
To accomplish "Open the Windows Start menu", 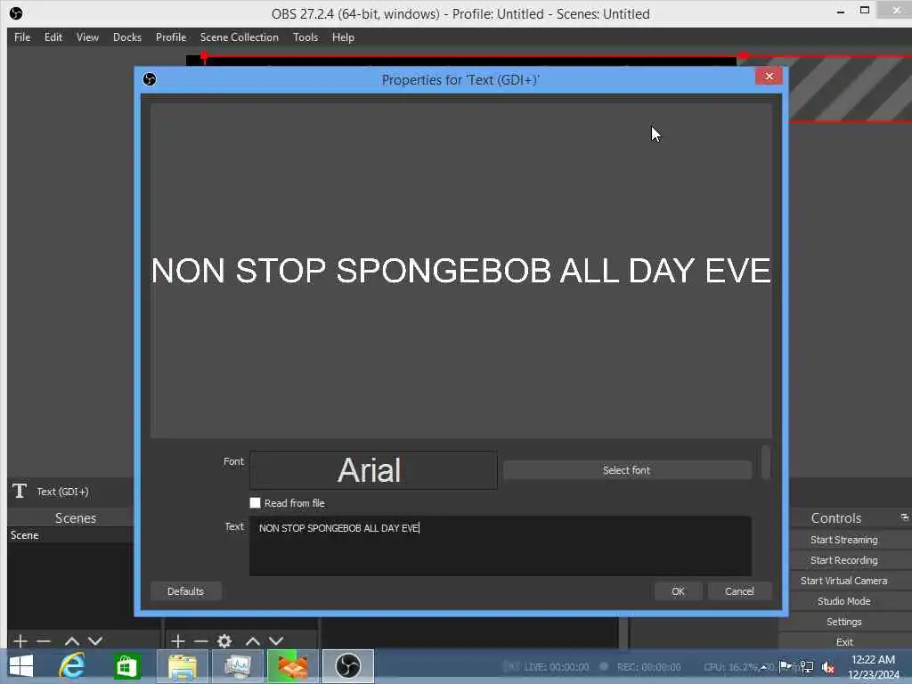I will (21, 666).
